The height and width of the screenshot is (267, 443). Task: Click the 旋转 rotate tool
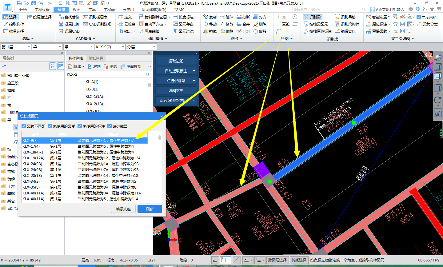[x=260, y=31]
